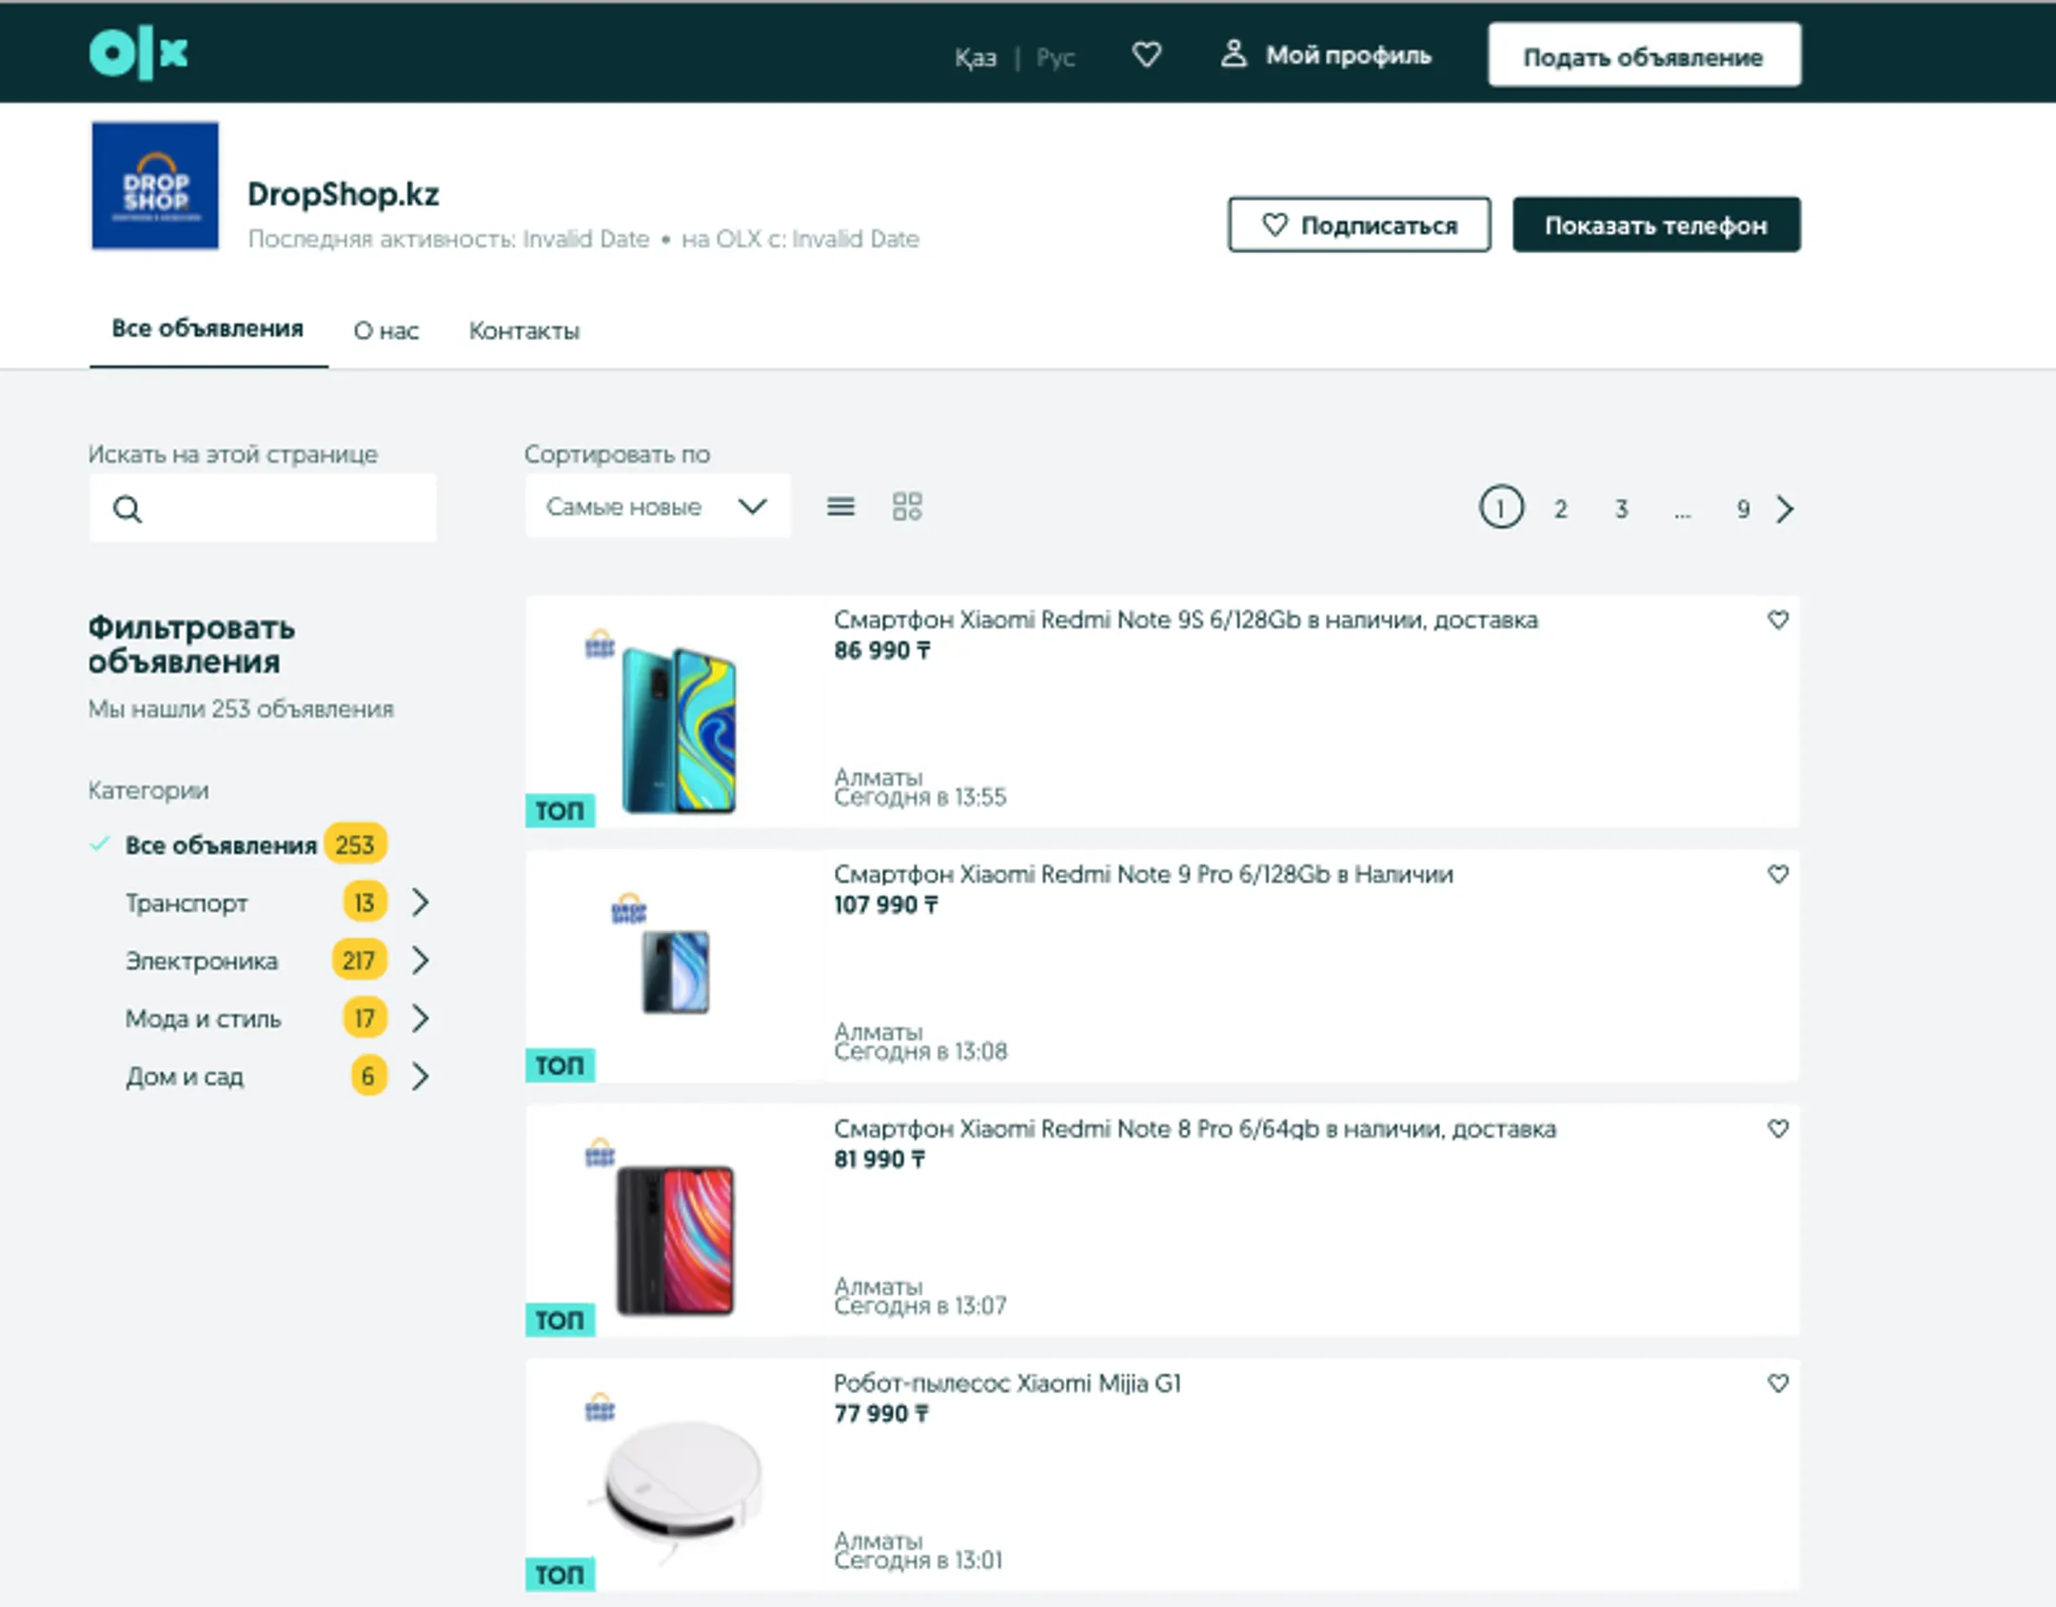2056x1607 pixels.
Task: Expand the Мода и стиль category
Action: (420, 1019)
